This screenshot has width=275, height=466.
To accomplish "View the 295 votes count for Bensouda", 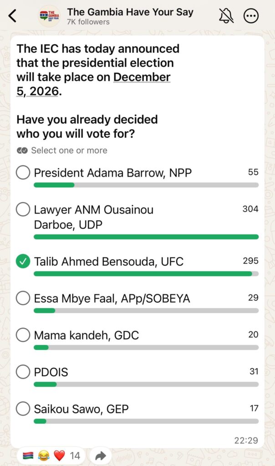I will coord(250,261).
